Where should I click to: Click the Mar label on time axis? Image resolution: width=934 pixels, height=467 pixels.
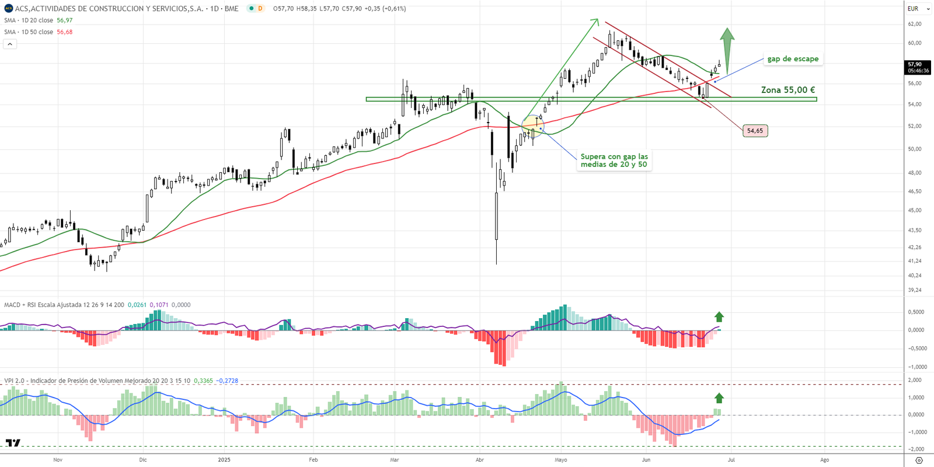pyautogui.click(x=395, y=460)
